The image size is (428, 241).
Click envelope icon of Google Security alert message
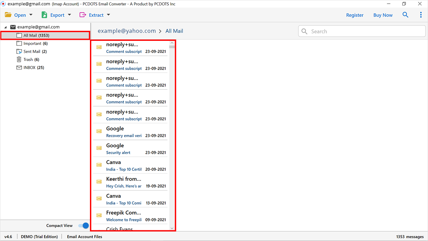99,148
